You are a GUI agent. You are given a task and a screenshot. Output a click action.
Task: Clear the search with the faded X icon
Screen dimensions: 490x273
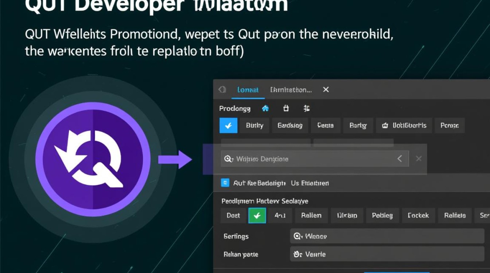point(419,159)
